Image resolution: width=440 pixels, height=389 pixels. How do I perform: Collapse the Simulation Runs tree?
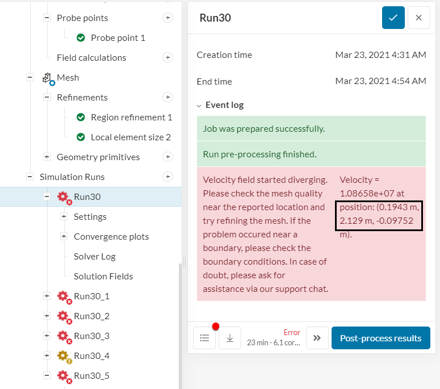tap(30, 177)
